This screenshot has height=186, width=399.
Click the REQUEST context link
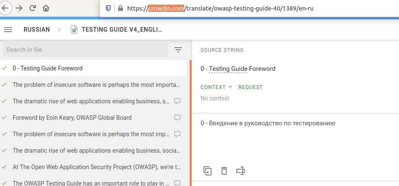pyautogui.click(x=251, y=87)
